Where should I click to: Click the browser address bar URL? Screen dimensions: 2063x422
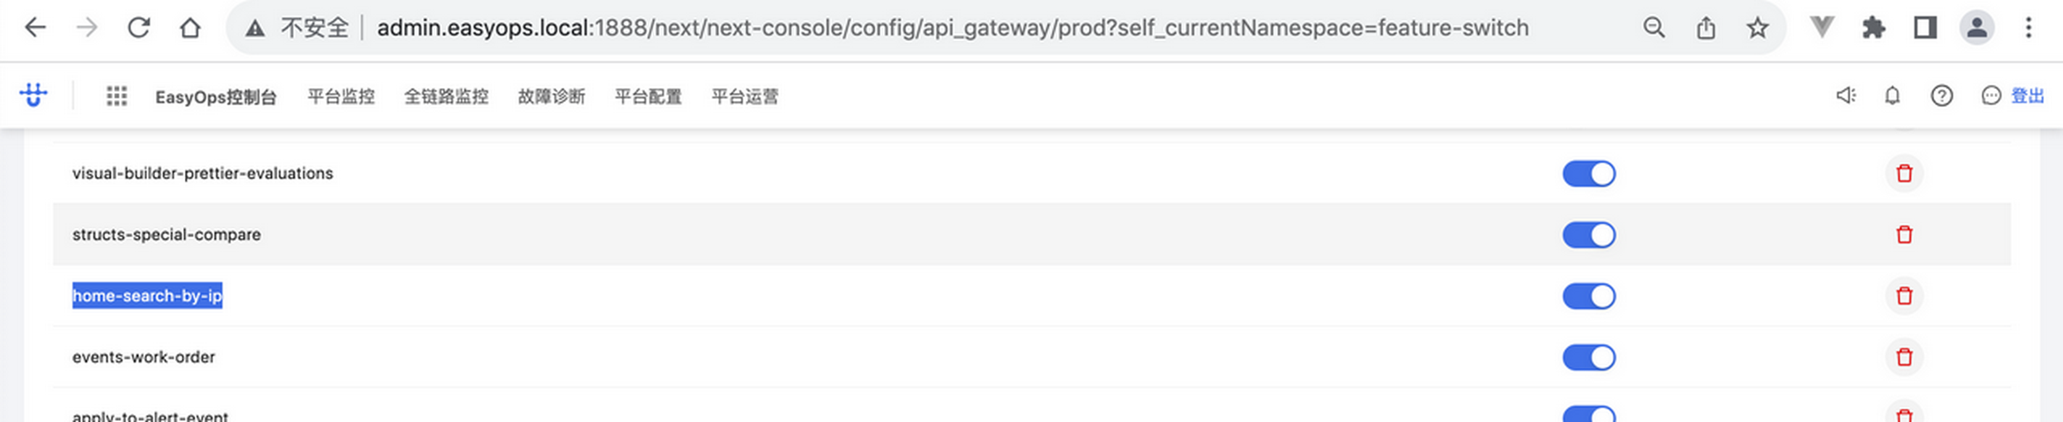coord(952,28)
